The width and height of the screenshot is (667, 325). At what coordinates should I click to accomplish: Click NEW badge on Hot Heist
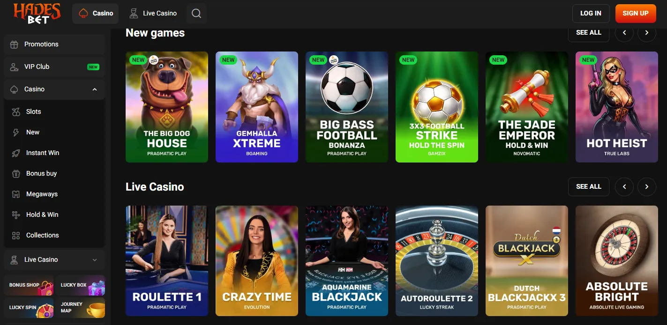pos(588,60)
